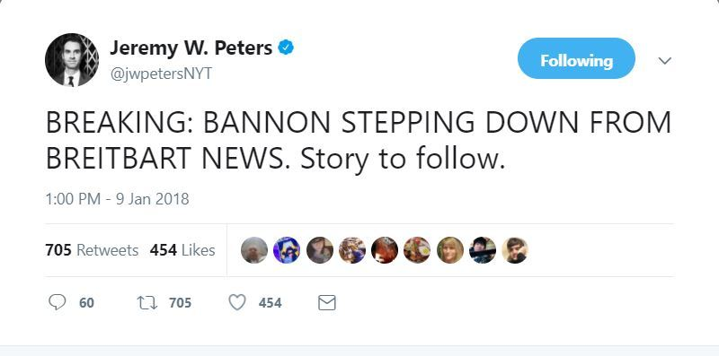The height and width of the screenshot is (356, 719).
Task: Toggle the Following button
Action: click(576, 58)
